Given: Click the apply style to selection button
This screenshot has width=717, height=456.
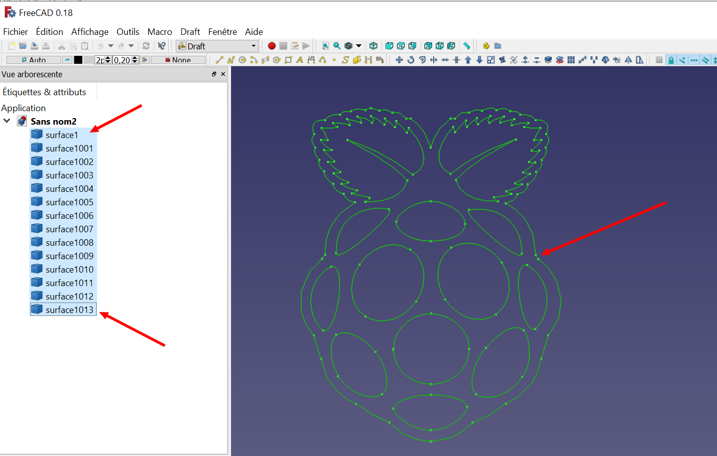Looking at the screenshot, I should 145,60.
